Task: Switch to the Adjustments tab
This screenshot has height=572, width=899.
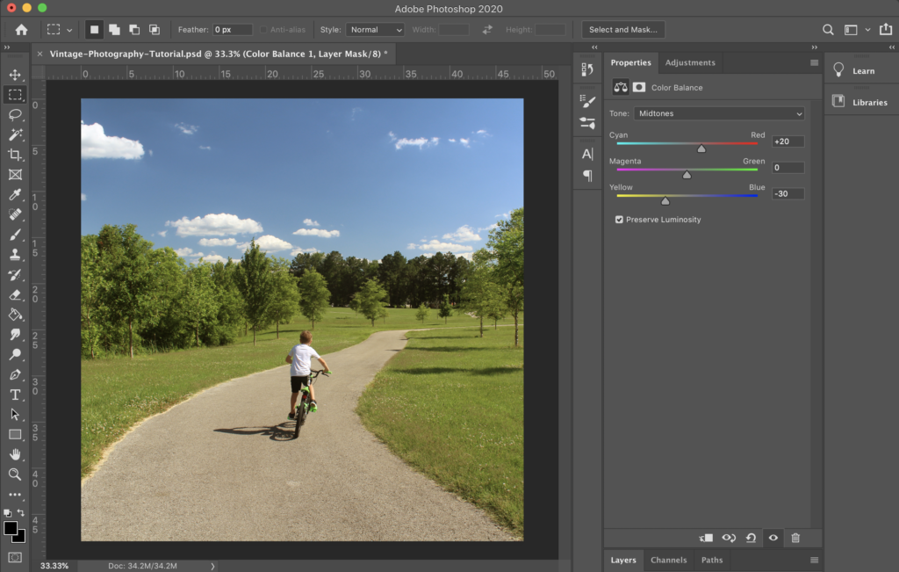Action: pyautogui.click(x=689, y=63)
